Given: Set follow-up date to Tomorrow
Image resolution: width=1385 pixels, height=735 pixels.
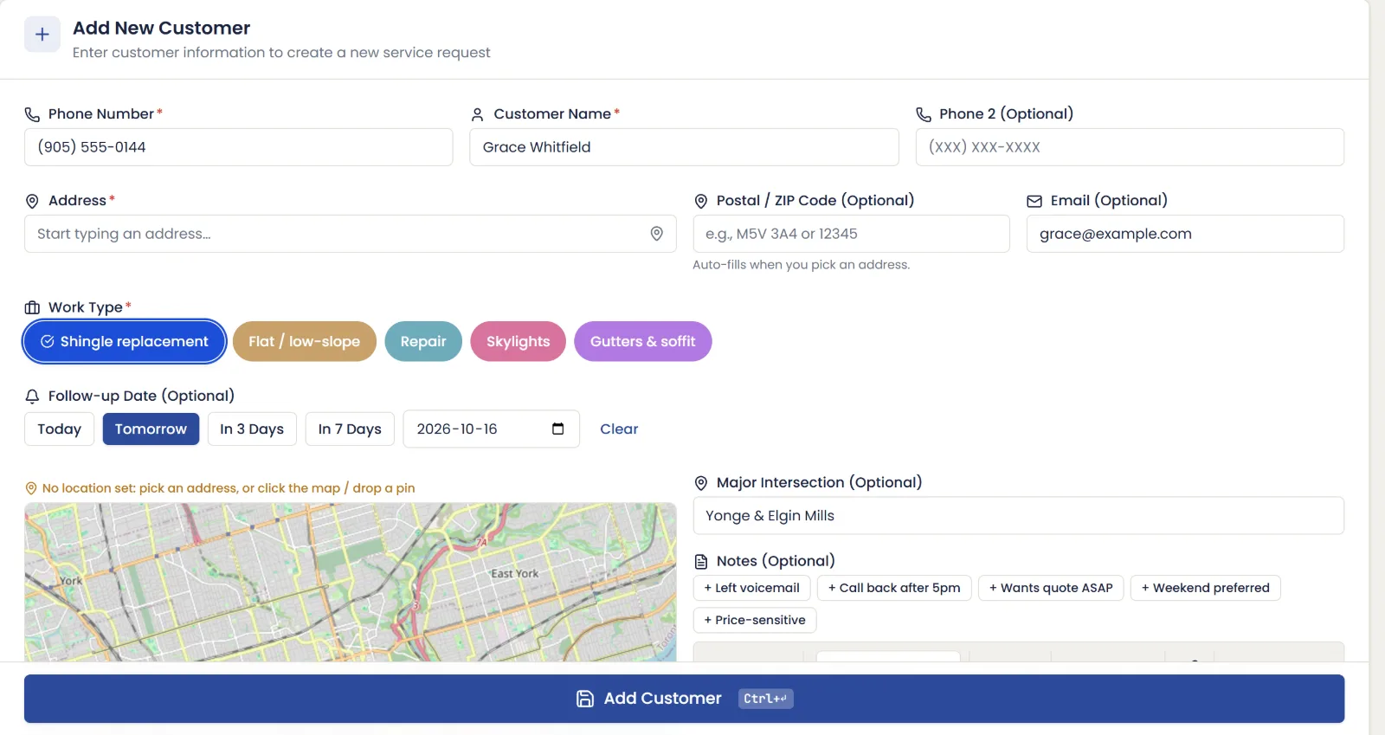Looking at the screenshot, I should click(151, 429).
